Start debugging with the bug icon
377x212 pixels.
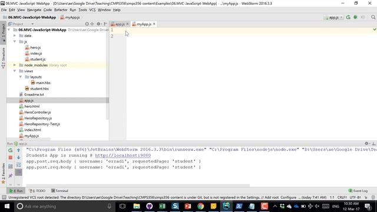tap(355, 17)
